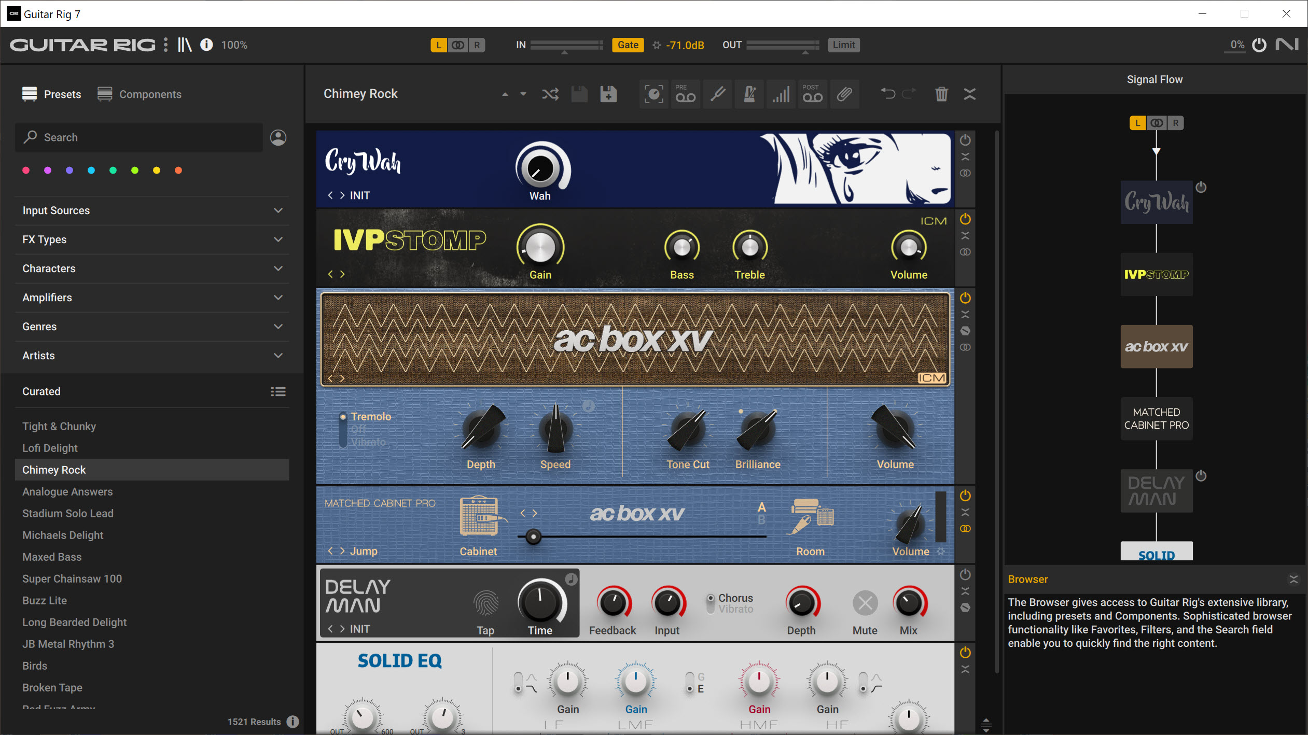The width and height of the screenshot is (1308, 735).
Task: Click the shuffle preset icon
Action: 550,94
